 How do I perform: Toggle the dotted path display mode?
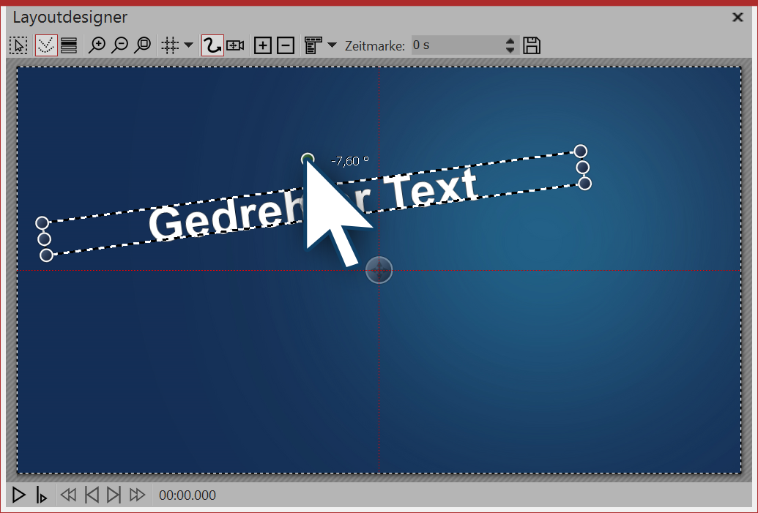click(x=45, y=45)
